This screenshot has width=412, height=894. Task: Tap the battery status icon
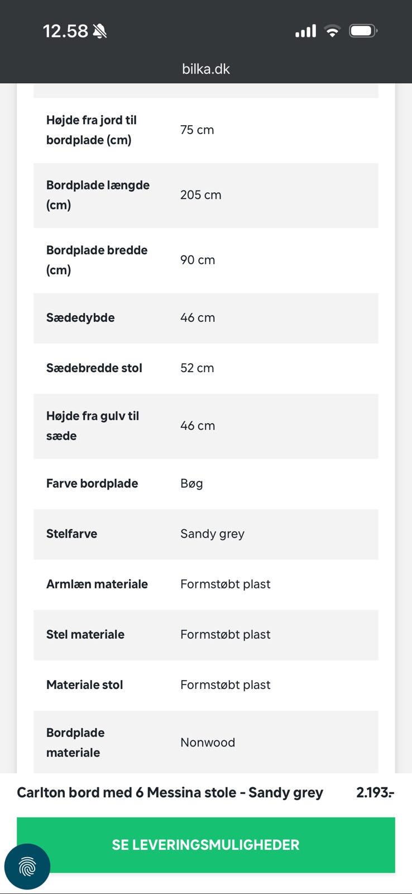point(363,31)
